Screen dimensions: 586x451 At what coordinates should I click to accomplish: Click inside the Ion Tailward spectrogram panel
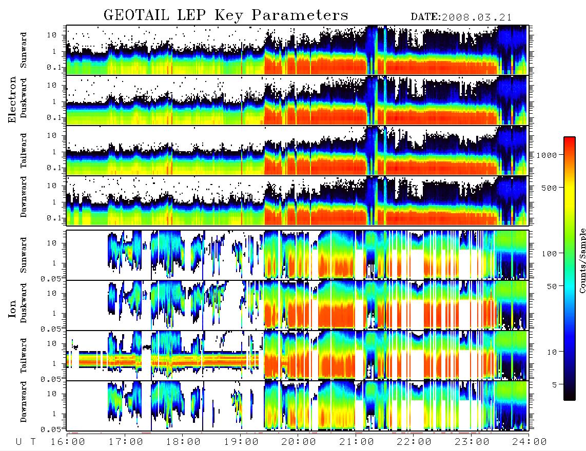point(298,356)
